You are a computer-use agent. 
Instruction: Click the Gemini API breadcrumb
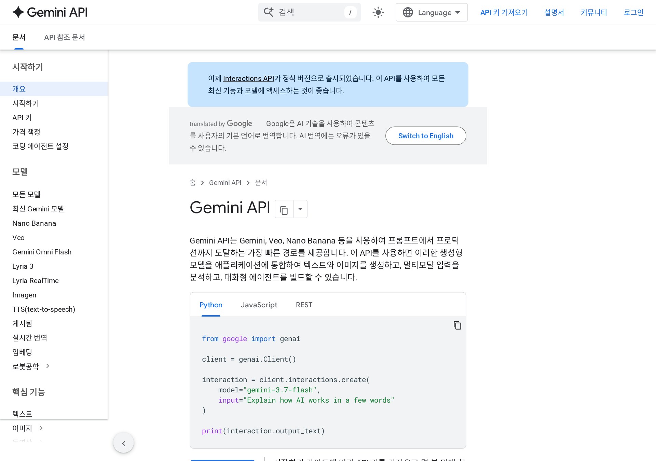pos(225,183)
